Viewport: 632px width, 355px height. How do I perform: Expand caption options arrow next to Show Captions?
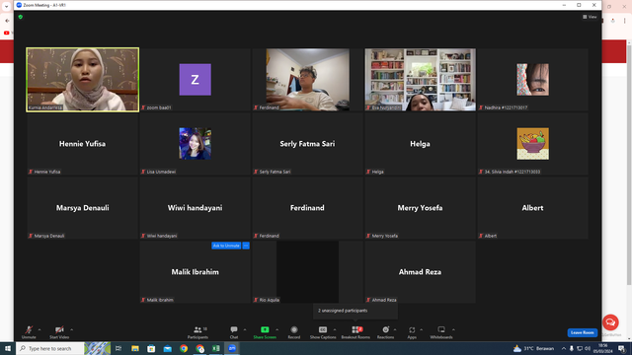tap(335, 329)
